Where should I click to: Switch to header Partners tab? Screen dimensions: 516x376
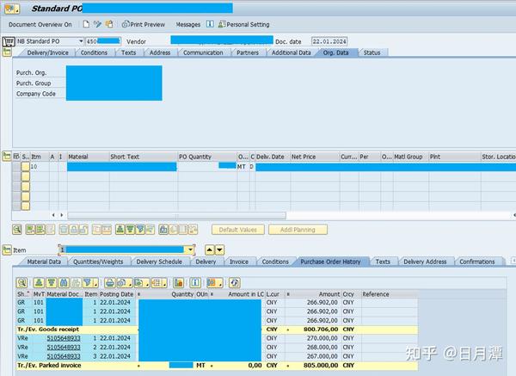click(x=248, y=52)
